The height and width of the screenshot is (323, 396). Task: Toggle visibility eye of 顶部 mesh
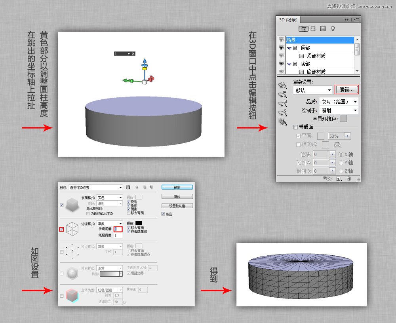(281, 48)
